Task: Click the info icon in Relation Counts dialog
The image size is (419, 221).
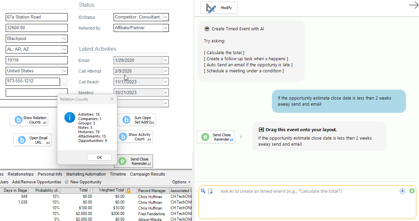Action: (70, 117)
